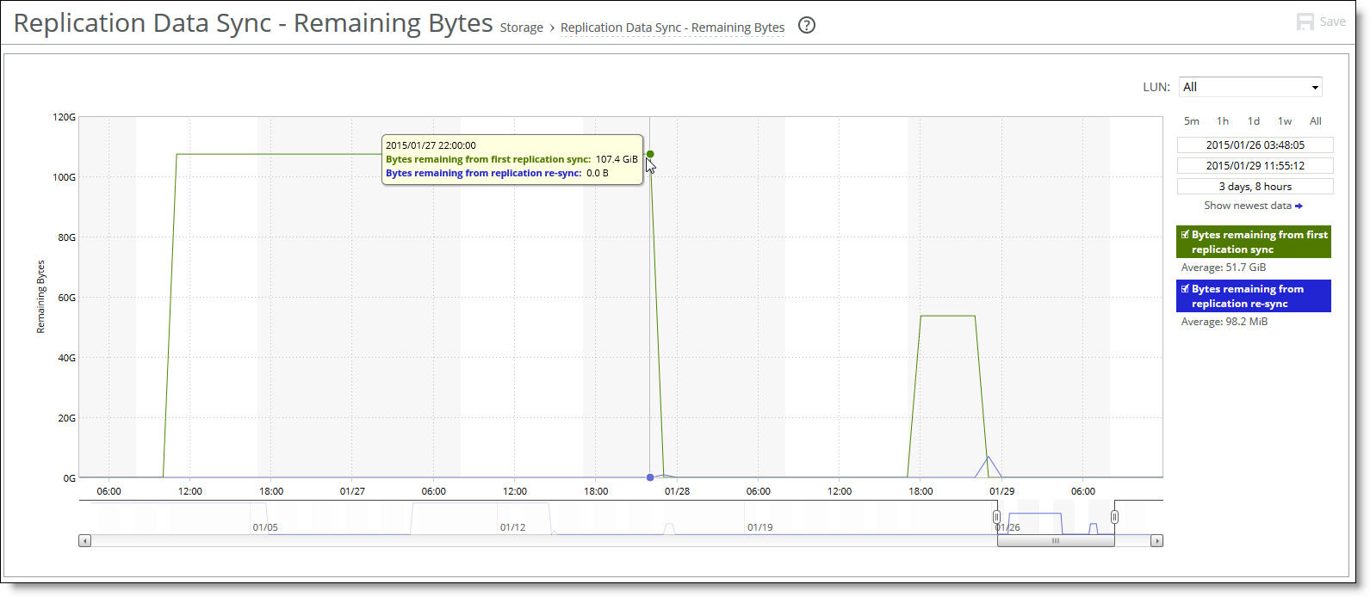
Task: Click the 01/05 navigator date label
Action: pos(265,527)
